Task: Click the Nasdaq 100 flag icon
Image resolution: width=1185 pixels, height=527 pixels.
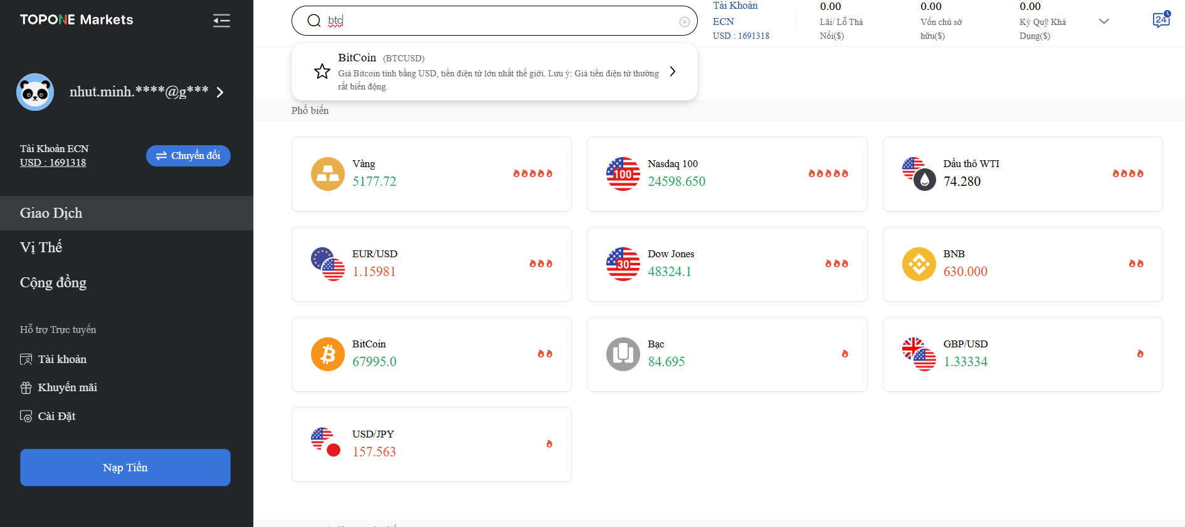Action: [623, 174]
